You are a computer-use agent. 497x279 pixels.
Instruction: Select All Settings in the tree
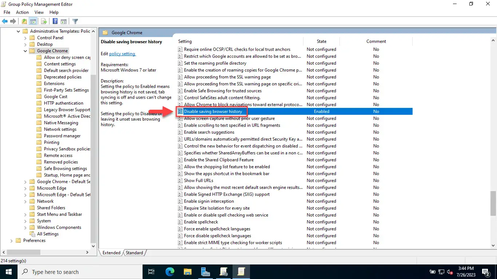[48, 234]
